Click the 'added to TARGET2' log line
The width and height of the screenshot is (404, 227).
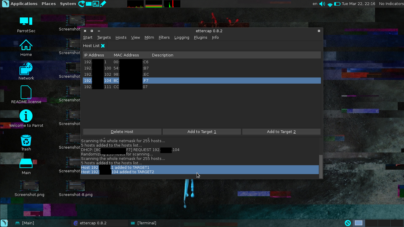200,172
